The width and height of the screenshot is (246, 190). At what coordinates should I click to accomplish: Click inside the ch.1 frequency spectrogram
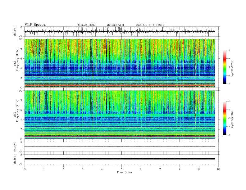[x=120, y=63]
